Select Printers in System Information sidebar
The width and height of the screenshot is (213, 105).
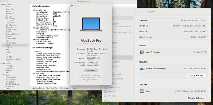tap(9, 48)
